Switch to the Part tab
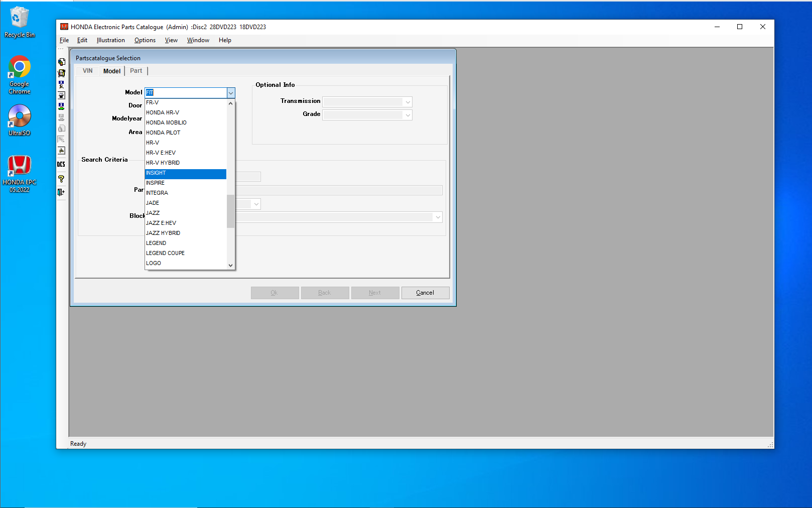The width and height of the screenshot is (812, 508). [x=136, y=71]
